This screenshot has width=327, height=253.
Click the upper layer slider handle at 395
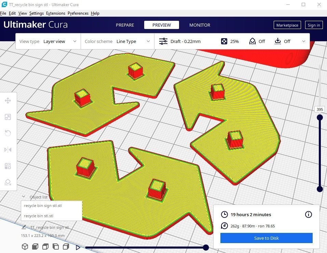coord(320,118)
